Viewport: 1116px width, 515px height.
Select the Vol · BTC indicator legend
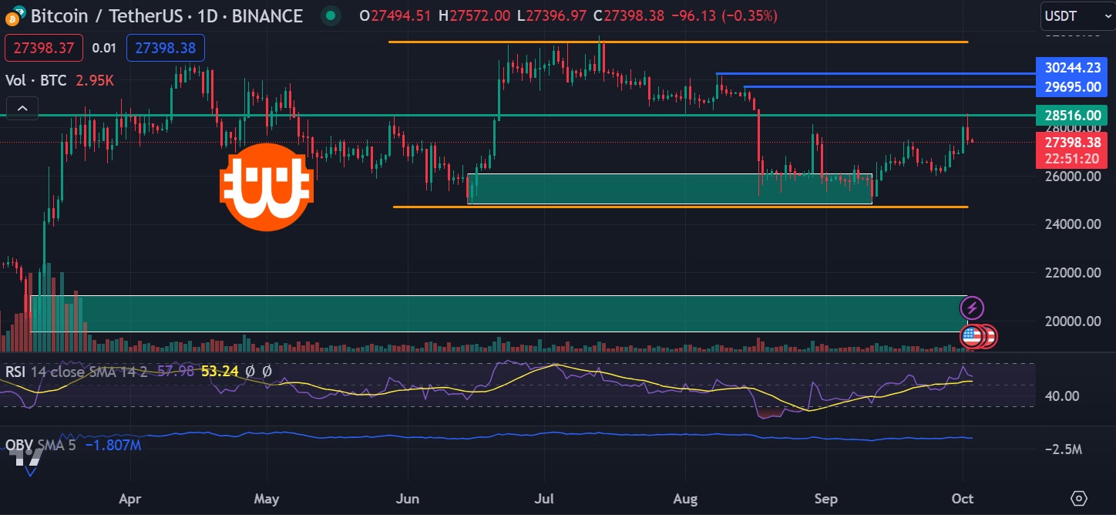36,80
